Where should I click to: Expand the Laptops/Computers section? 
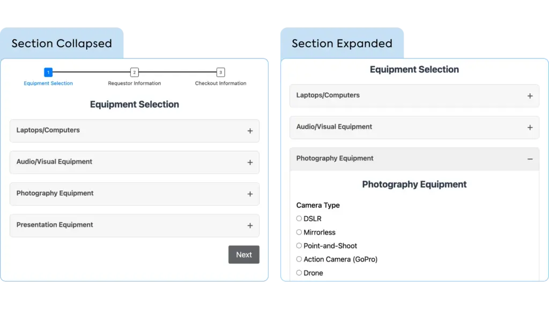(x=134, y=131)
